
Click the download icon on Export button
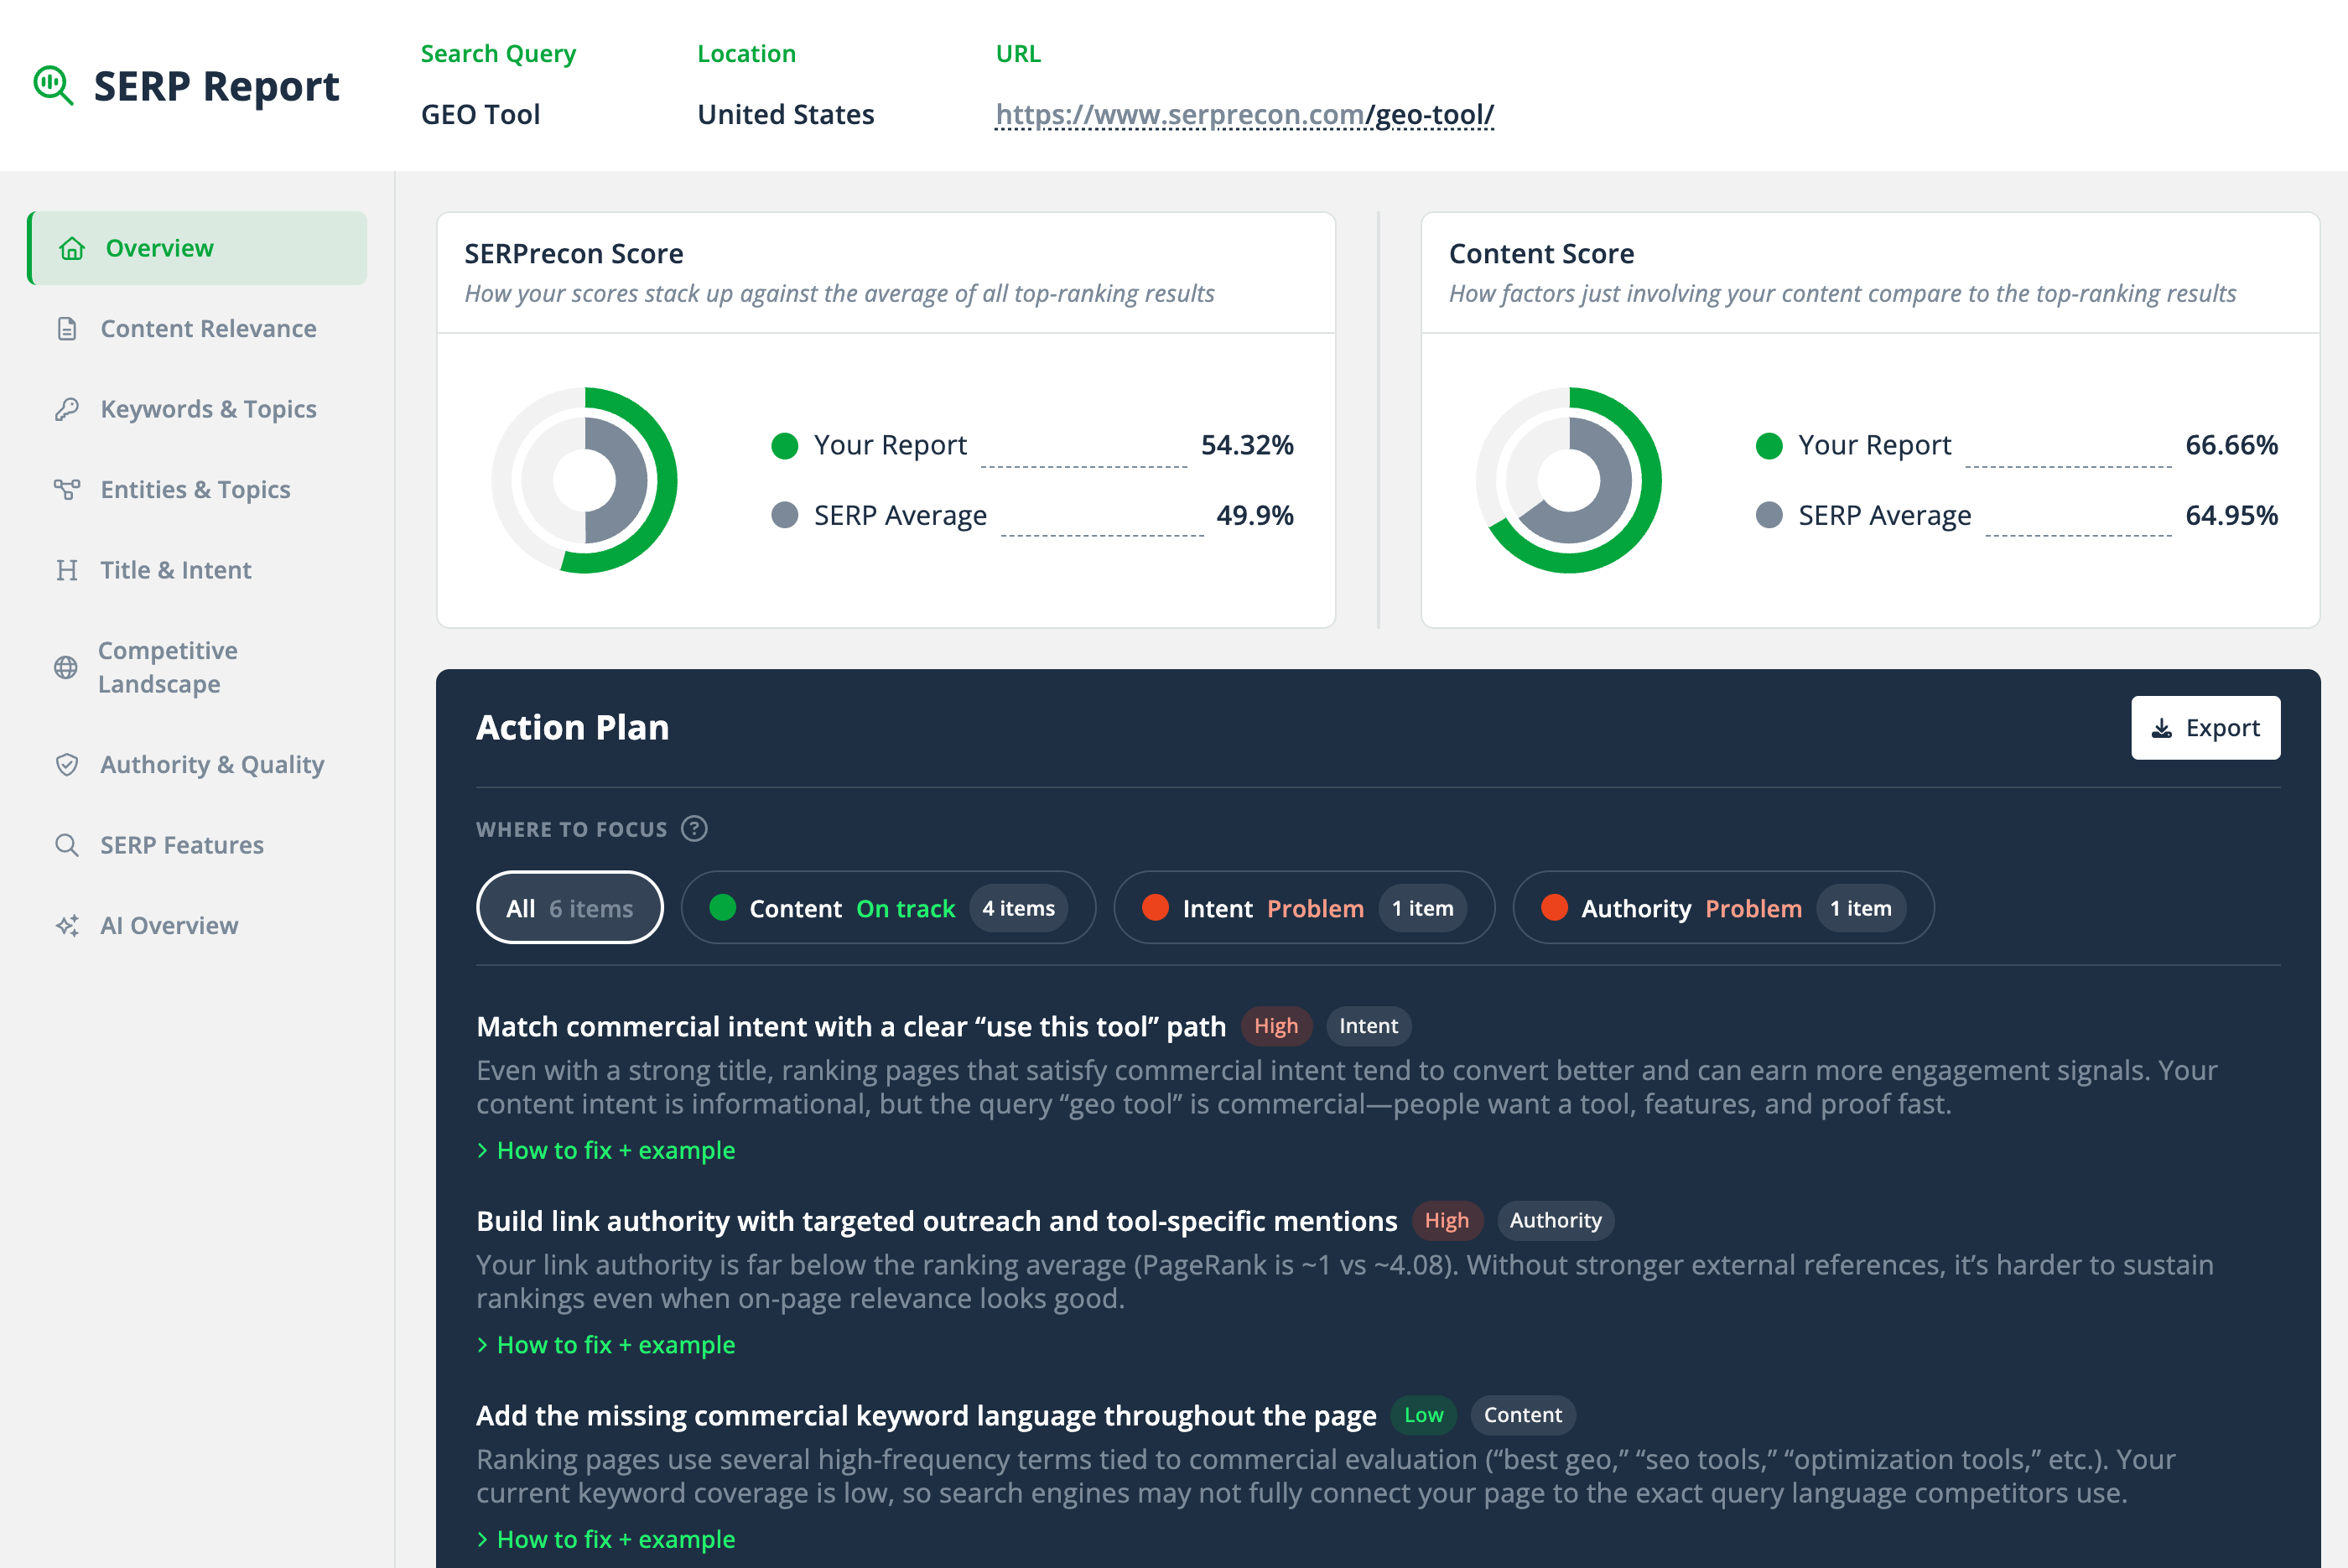(x=2162, y=728)
